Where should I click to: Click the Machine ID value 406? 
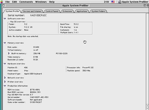(26, 67)
